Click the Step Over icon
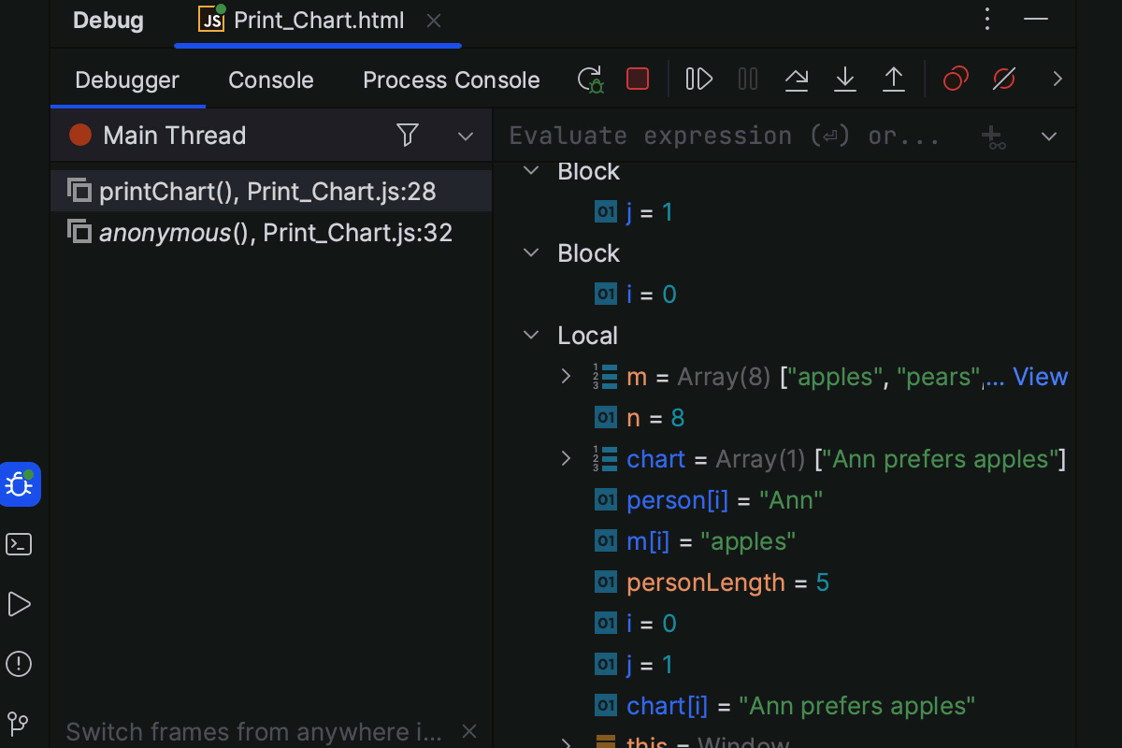The width and height of the screenshot is (1122, 748). [x=797, y=79]
